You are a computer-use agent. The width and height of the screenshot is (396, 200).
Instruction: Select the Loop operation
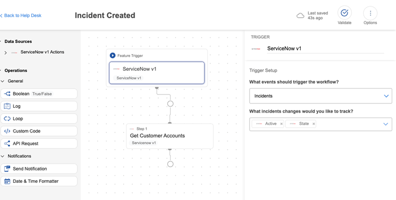click(39, 118)
